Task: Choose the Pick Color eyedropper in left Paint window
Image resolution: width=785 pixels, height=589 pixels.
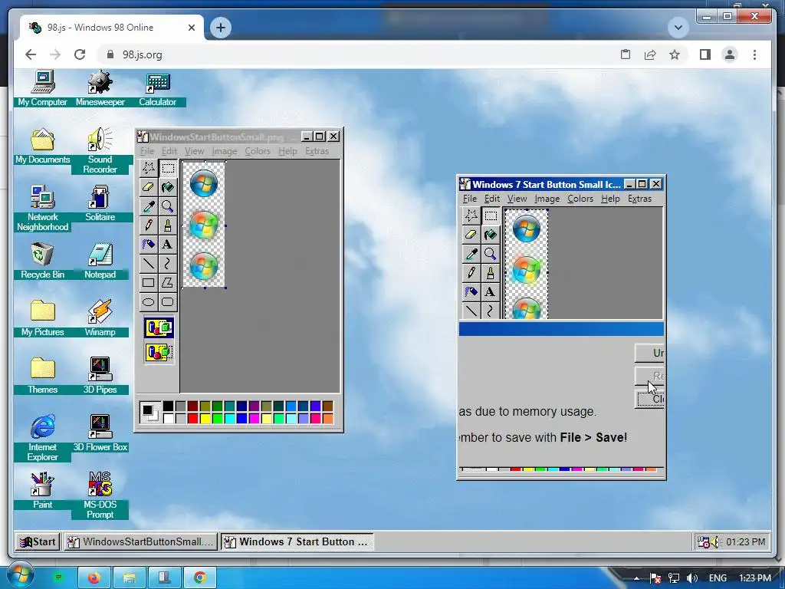Action: tap(148, 206)
